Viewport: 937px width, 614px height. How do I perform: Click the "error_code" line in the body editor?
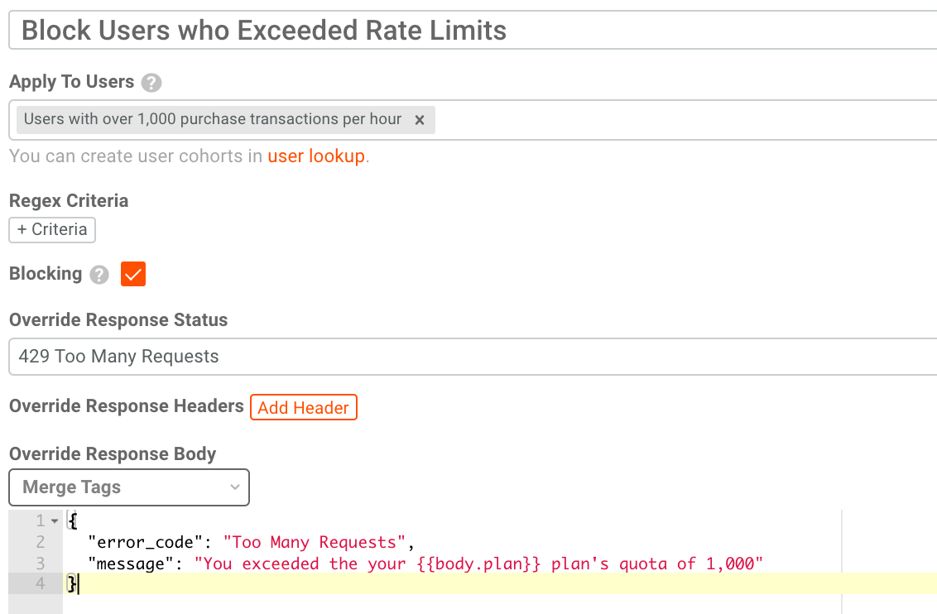(251, 542)
